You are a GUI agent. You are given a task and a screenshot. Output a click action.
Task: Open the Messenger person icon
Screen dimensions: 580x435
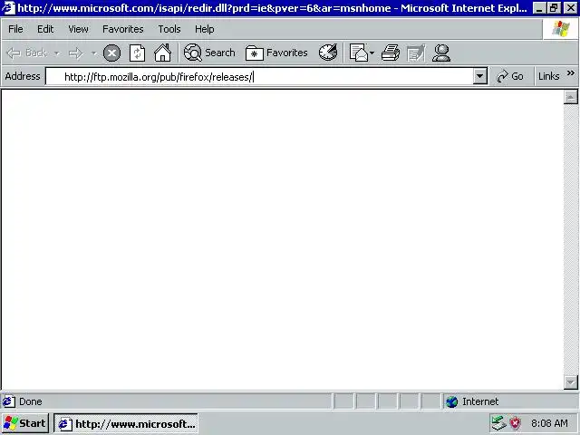pyautogui.click(x=441, y=53)
